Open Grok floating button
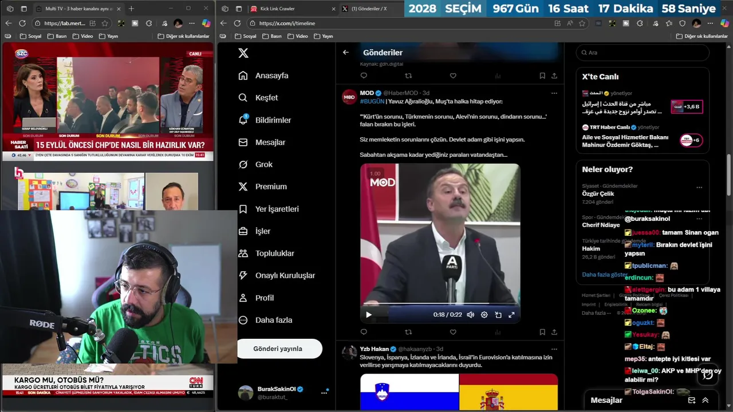This screenshot has width=733, height=412. click(708, 375)
